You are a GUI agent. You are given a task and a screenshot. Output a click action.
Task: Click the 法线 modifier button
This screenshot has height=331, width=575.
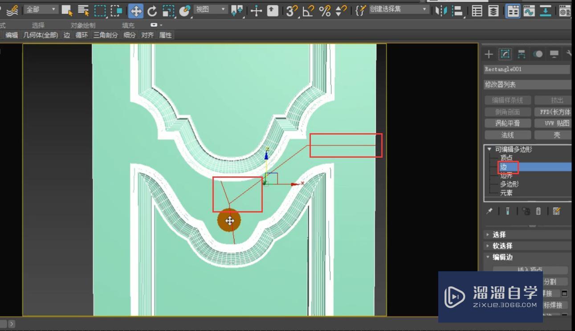point(507,135)
